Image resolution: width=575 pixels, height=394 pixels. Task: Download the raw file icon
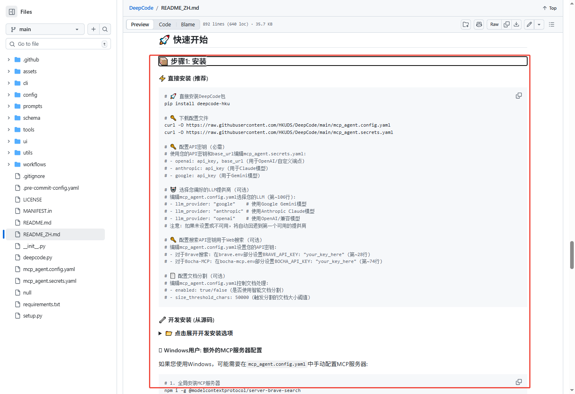click(x=516, y=24)
